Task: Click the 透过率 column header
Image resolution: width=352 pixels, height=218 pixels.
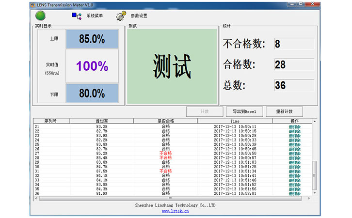Action: [101, 121]
